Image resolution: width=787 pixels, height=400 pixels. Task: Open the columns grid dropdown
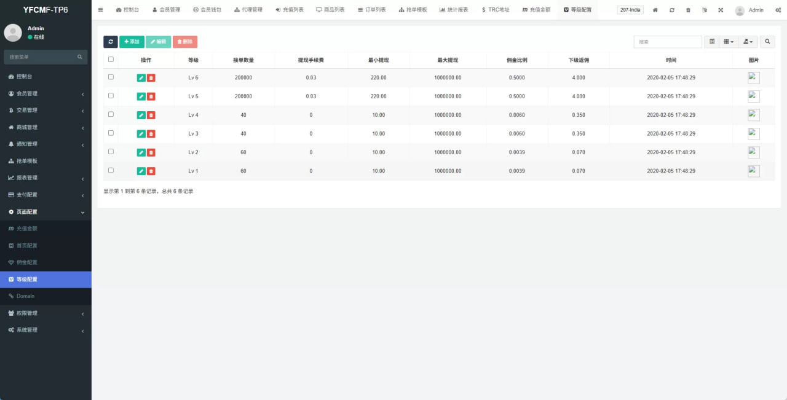click(x=729, y=42)
